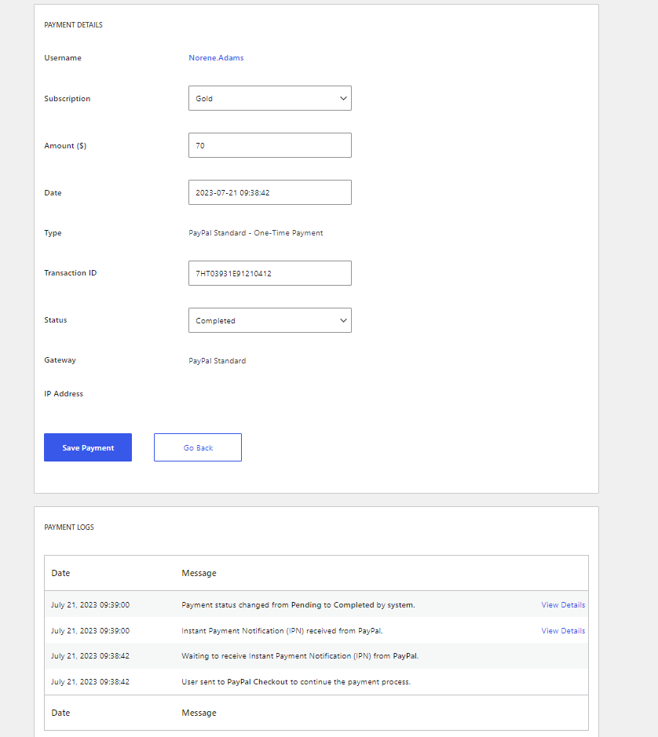Click into the Amount ($) field

pyautogui.click(x=270, y=145)
